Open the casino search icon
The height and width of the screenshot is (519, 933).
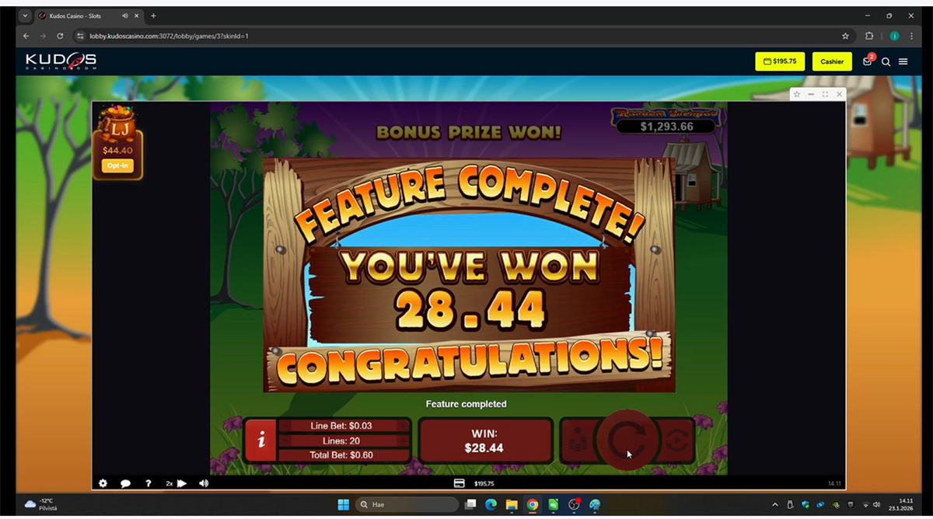coord(886,61)
